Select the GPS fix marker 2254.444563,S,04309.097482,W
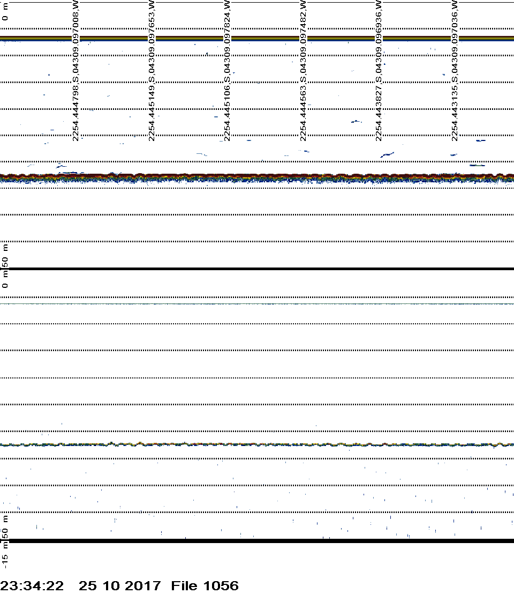The width and height of the screenshot is (514, 594). (x=304, y=71)
